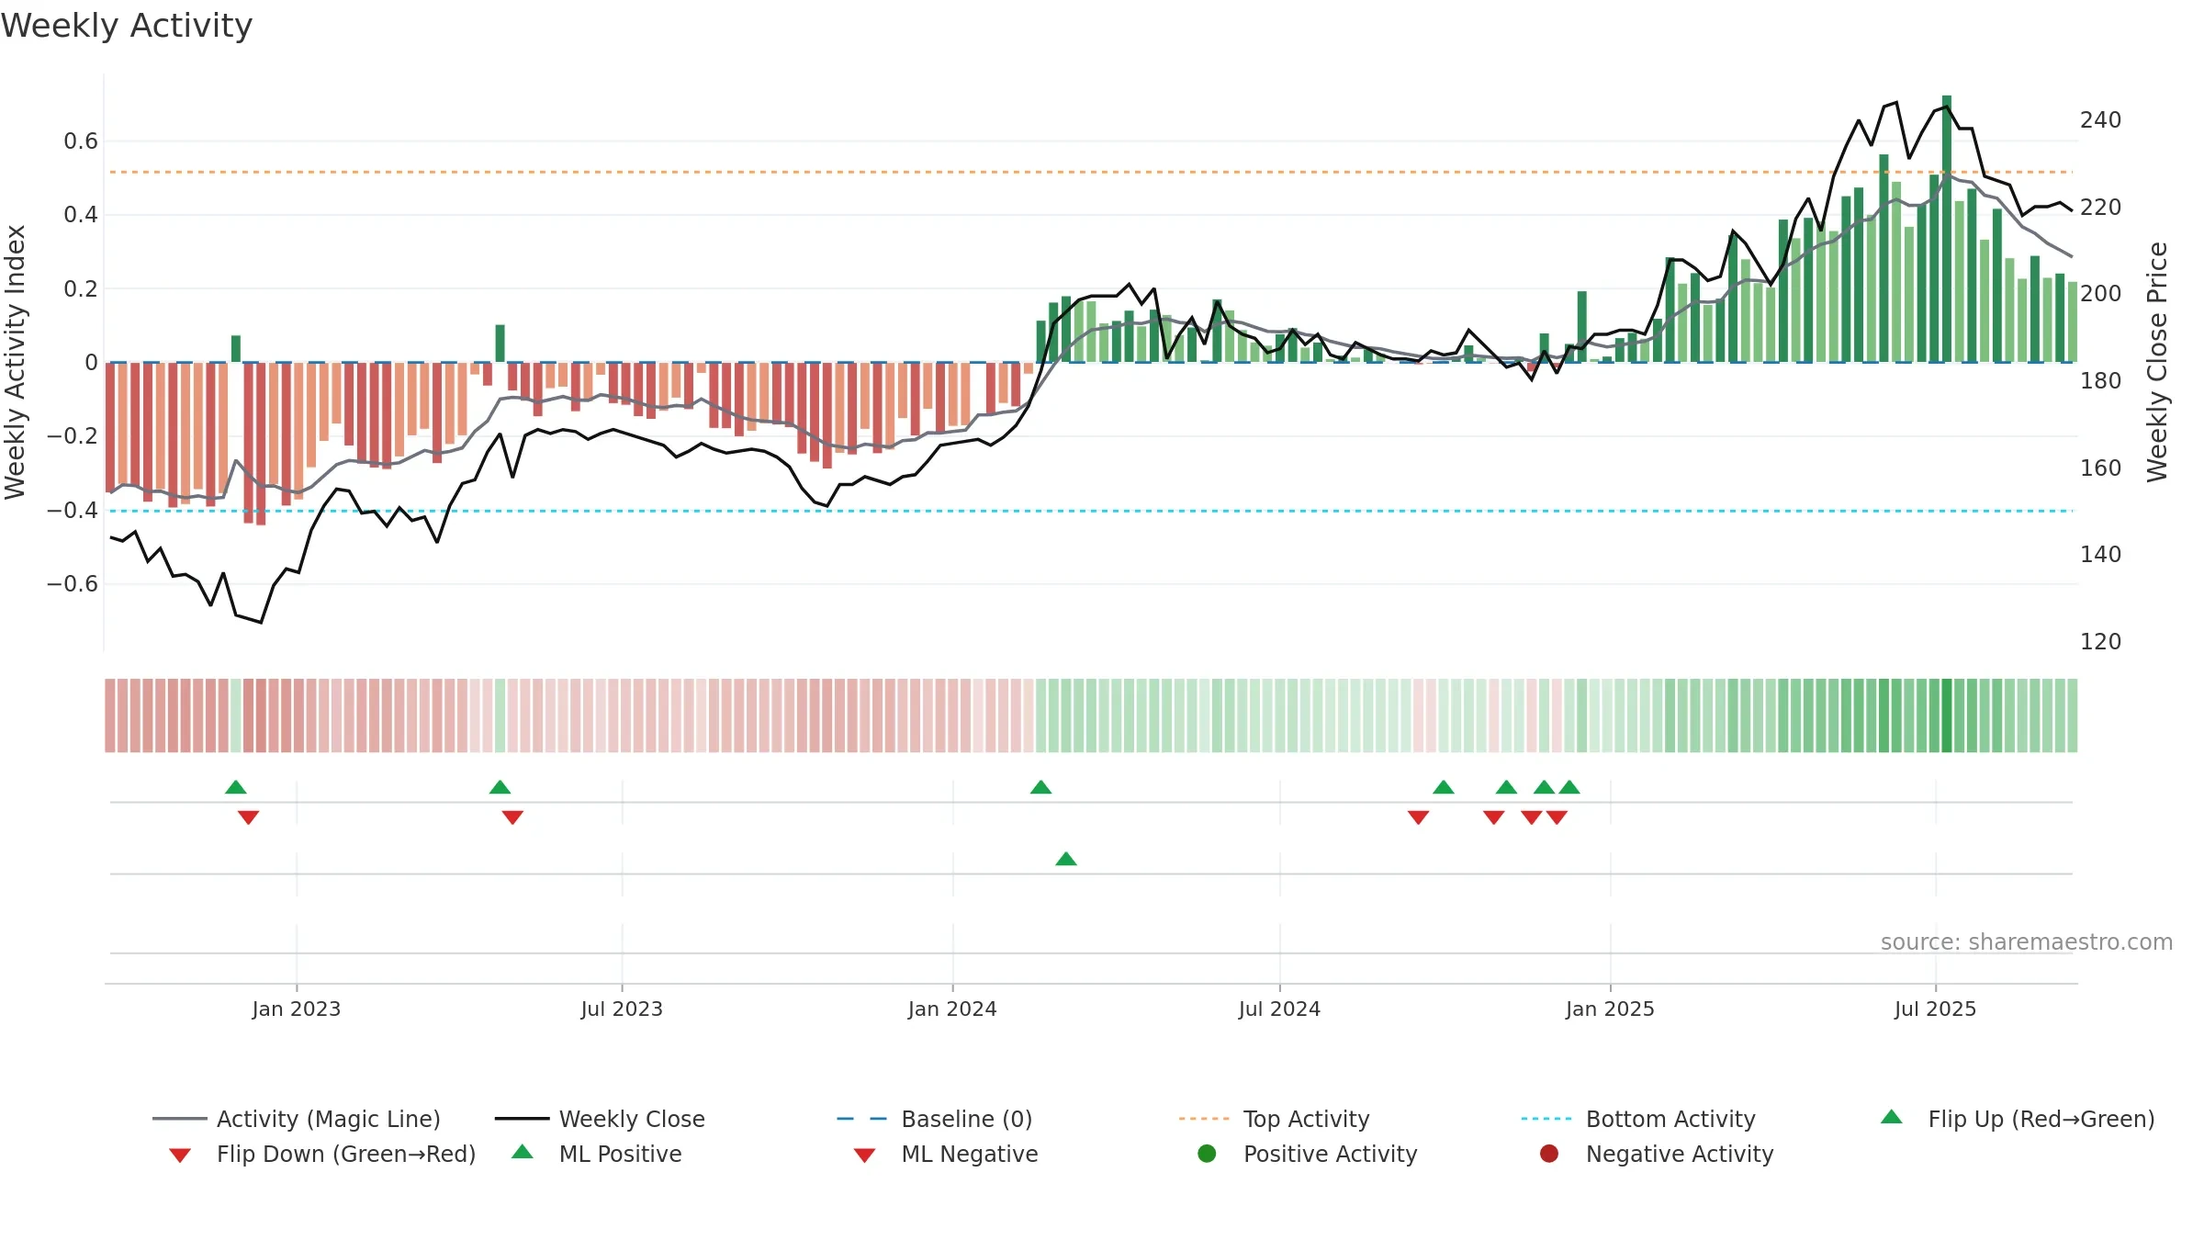Click last Flip Down triangle before Jan 2025
The width and height of the screenshot is (2204, 1240).
[1557, 817]
